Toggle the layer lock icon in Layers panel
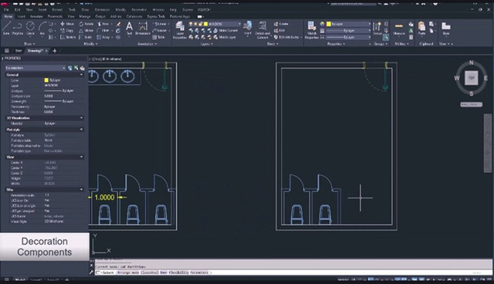The image size is (494, 284). click(201, 24)
